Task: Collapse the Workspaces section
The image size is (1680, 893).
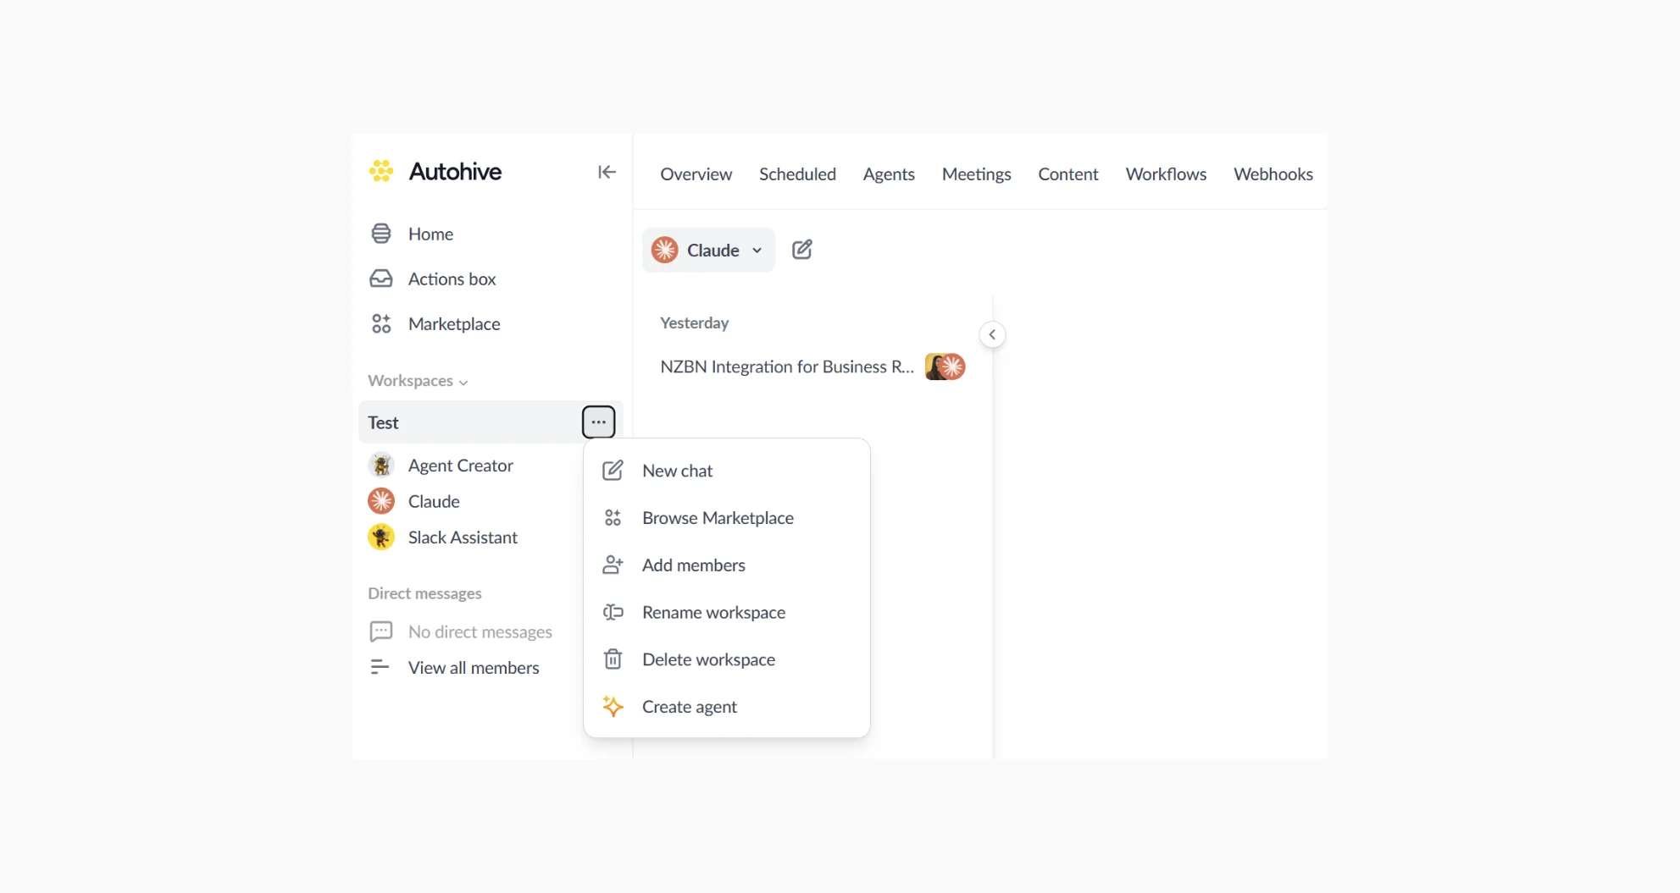Action: (463, 382)
